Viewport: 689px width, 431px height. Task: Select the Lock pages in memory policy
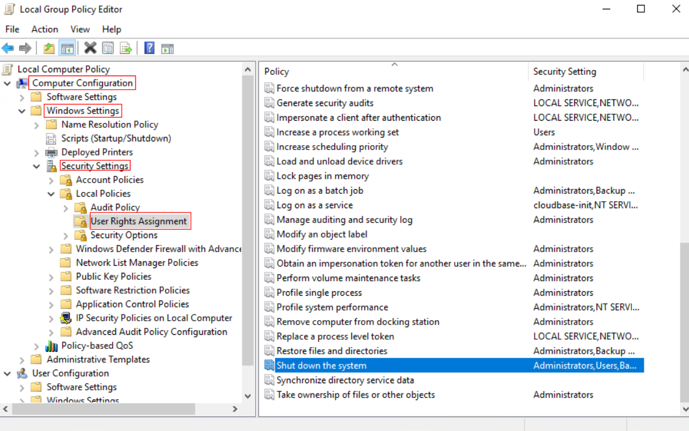(322, 176)
